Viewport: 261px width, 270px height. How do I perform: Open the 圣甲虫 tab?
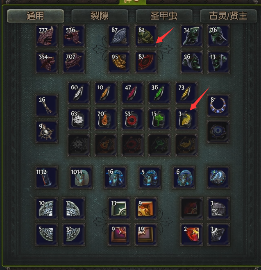click(164, 16)
